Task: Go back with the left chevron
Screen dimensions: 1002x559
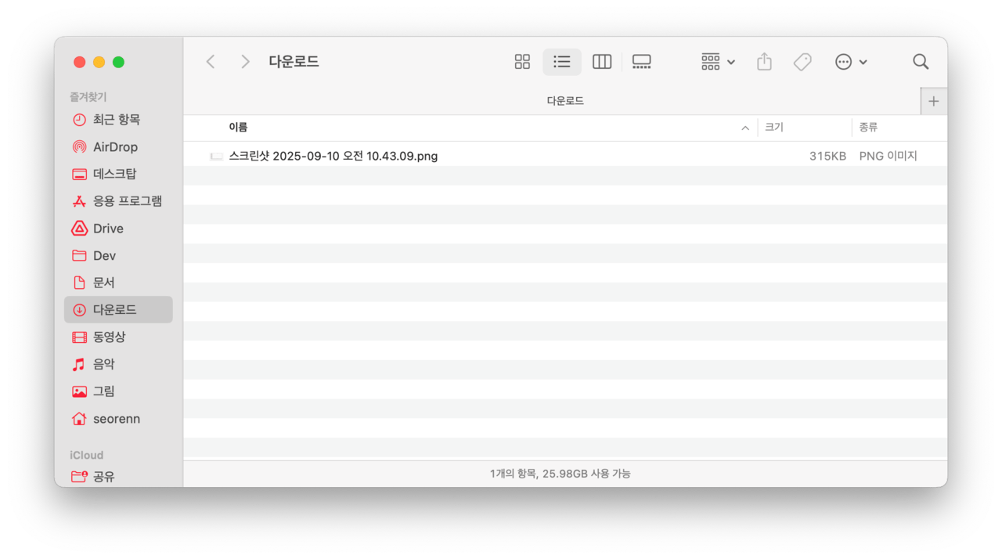Action: click(x=211, y=62)
